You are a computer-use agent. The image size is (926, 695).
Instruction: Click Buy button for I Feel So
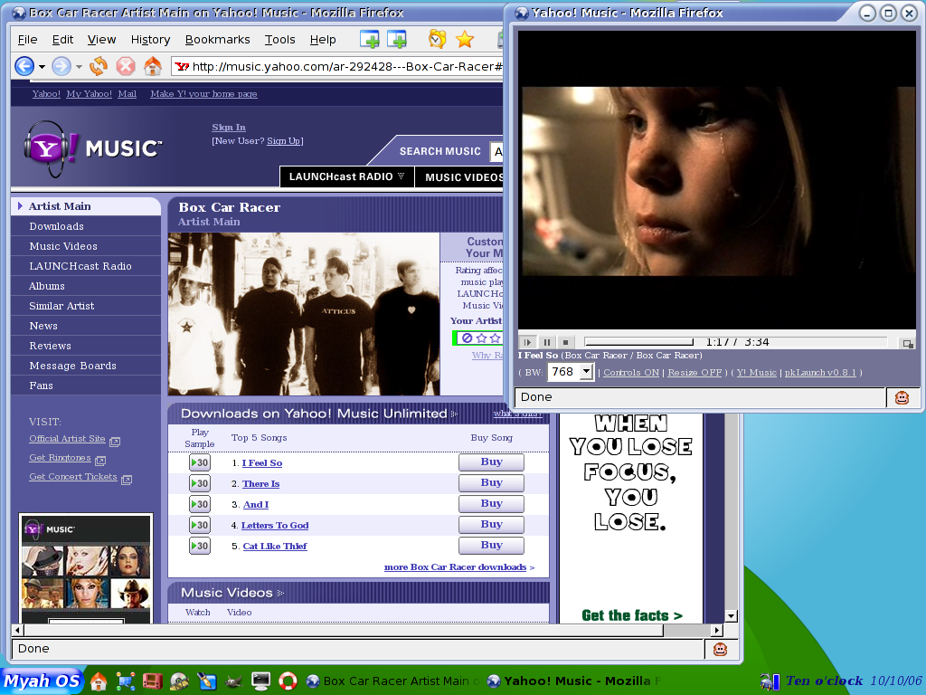coord(491,462)
